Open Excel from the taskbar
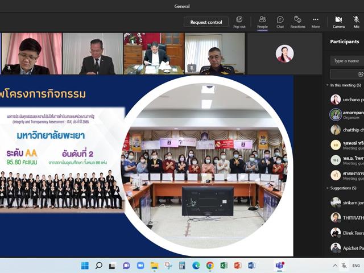This screenshot has width=364, height=273. coord(224,266)
